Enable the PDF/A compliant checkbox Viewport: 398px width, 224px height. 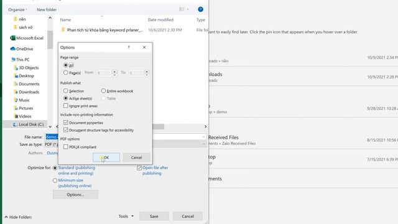pyautogui.click(x=66, y=147)
